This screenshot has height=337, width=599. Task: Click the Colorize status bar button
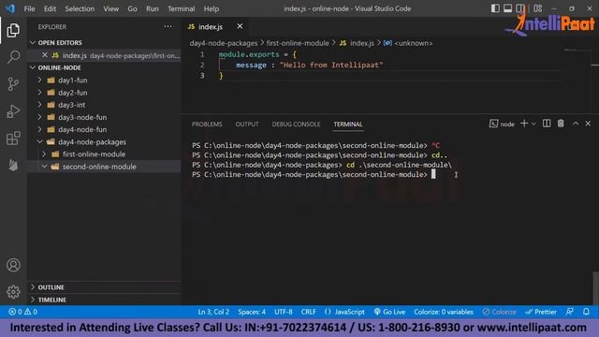(499, 312)
